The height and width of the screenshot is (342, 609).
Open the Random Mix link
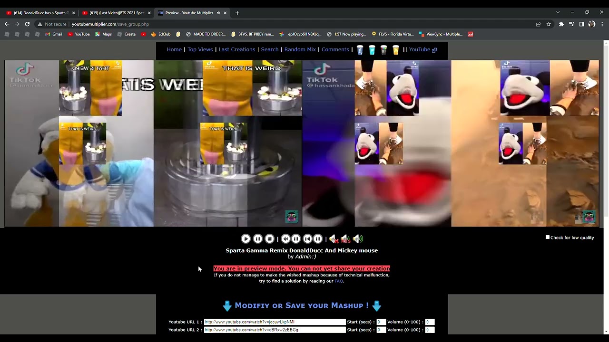click(300, 49)
